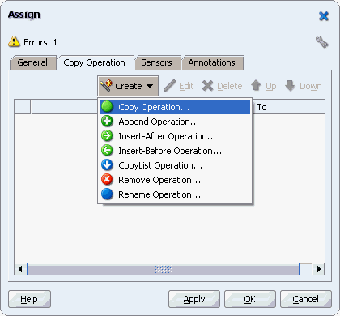
Task: Click the Cancel button
Action: 306,299
